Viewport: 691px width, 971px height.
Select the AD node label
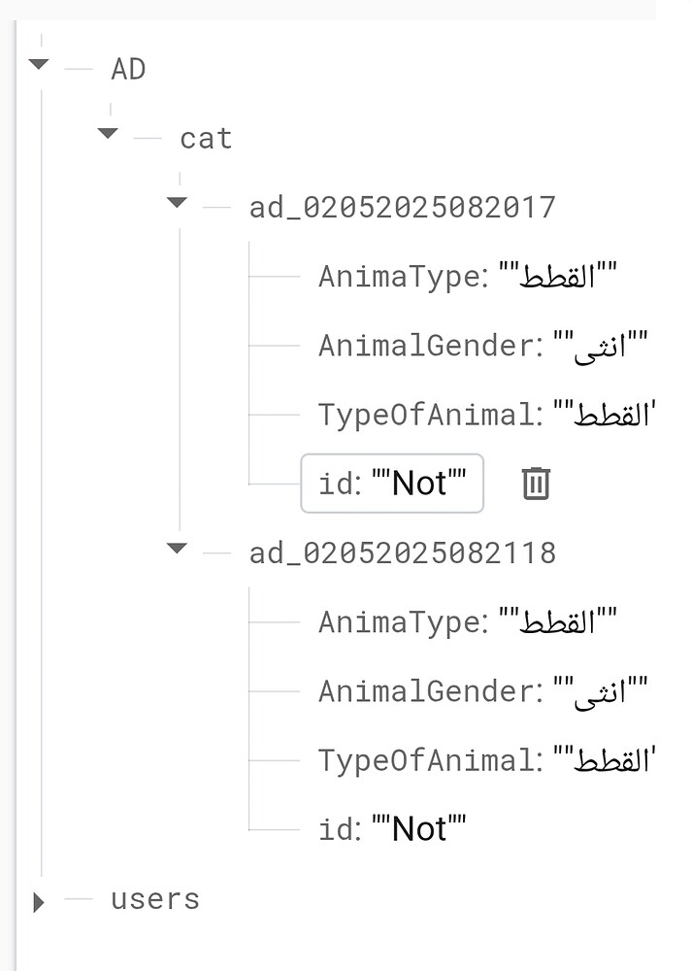point(128,69)
